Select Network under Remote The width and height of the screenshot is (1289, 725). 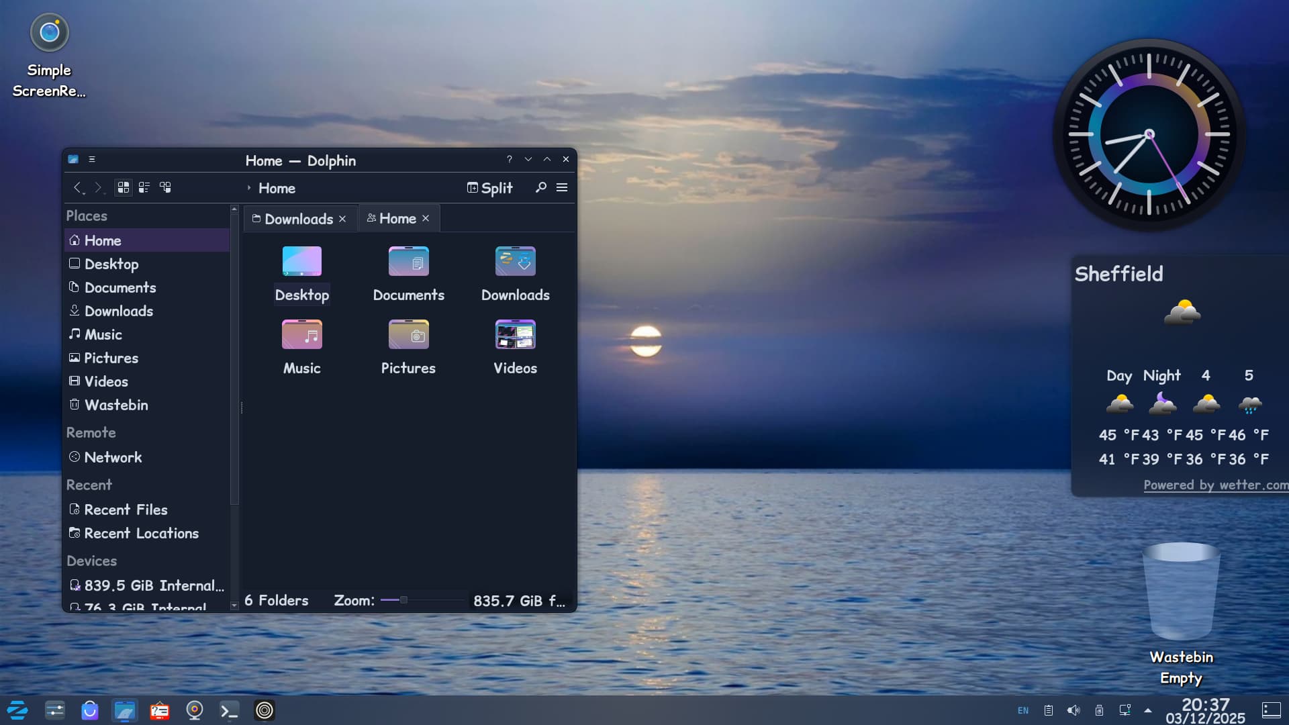(113, 457)
